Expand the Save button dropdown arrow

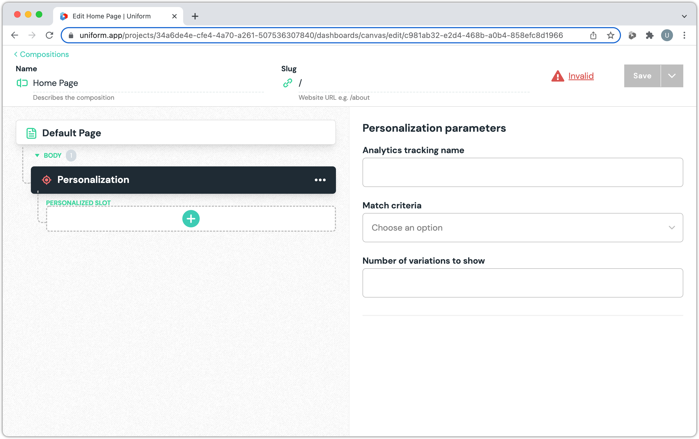pos(672,76)
